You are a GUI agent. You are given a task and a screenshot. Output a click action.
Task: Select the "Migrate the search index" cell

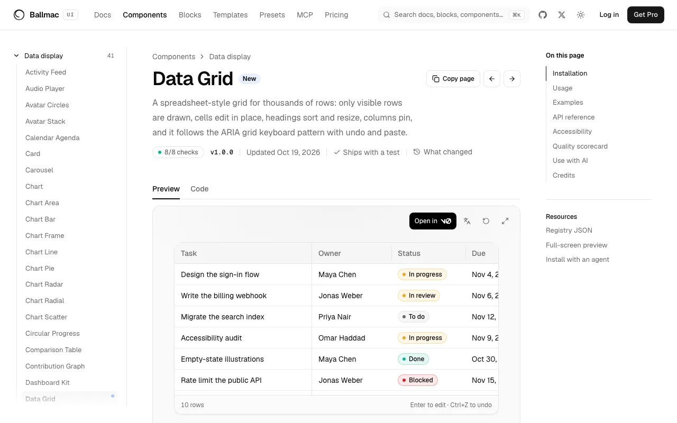pos(243,317)
